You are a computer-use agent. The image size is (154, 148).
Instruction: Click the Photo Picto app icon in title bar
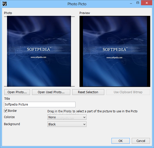click(x=4, y=4)
